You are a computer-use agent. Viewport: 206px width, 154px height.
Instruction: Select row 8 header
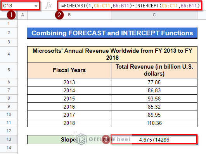[x=9, y=98]
